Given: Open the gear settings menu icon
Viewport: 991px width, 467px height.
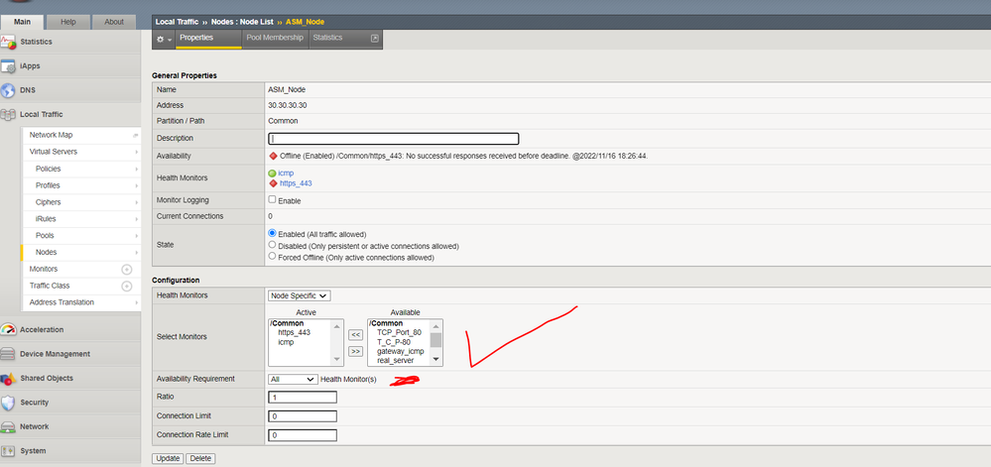Looking at the screenshot, I should 162,39.
